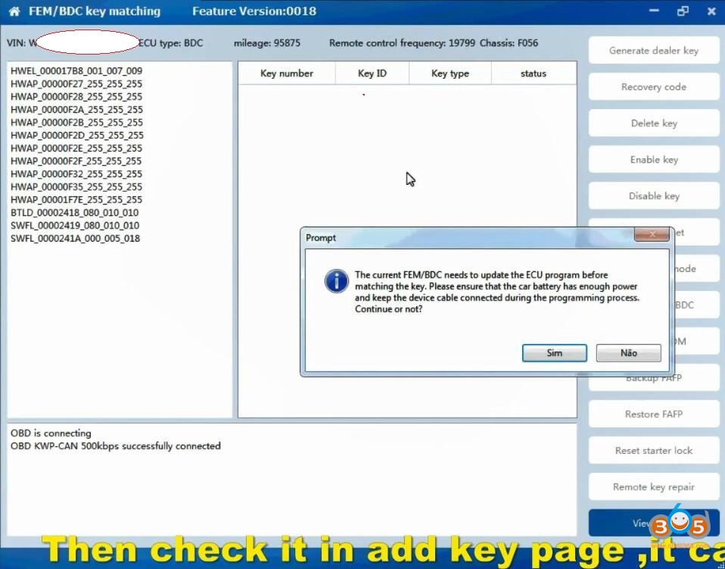This screenshot has width=725, height=569.
Task: Select the status column header
Action: (534, 73)
